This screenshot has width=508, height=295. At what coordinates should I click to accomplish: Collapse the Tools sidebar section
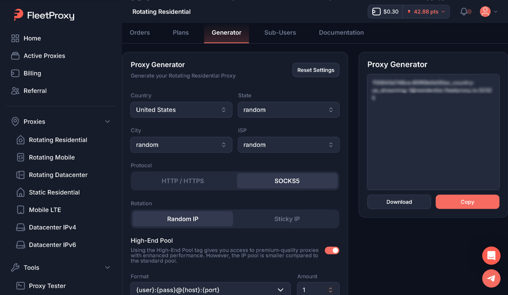coord(108,268)
